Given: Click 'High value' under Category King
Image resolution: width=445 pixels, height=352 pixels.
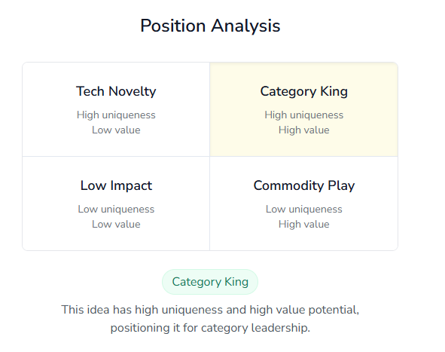Looking at the screenshot, I should click(304, 130).
